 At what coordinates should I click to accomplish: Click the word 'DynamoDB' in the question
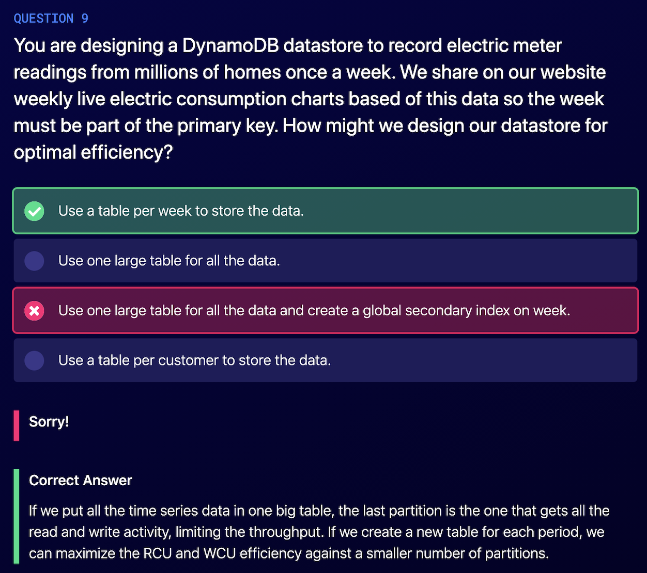(230, 46)
